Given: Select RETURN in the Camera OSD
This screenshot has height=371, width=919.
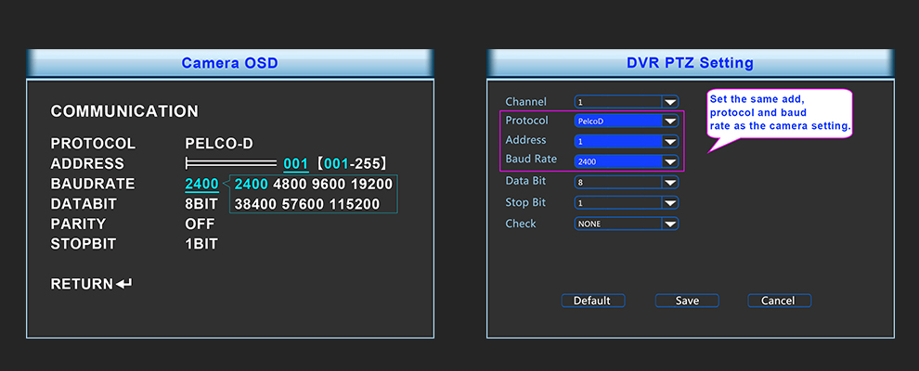Looking at the screenshot, I should tap(82, 284).
